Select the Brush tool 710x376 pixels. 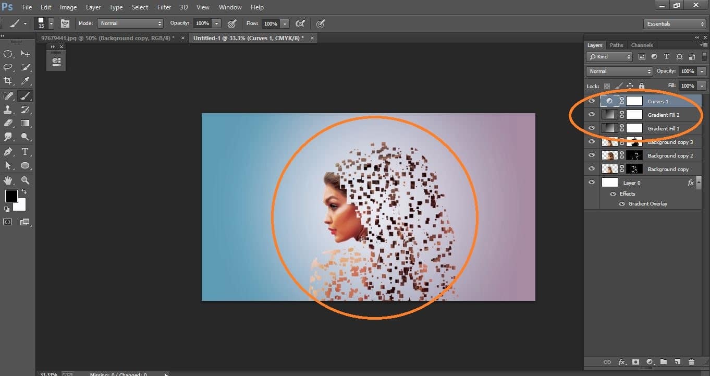click(25, 95)
